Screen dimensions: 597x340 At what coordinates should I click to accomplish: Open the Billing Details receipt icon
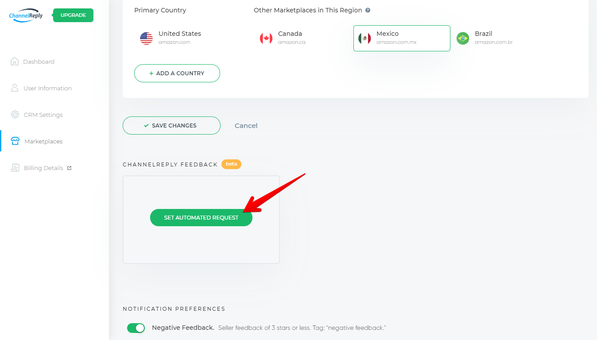16,168
